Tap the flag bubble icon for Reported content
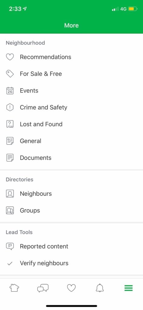This screenshot has height=310, width=143. 10,246
